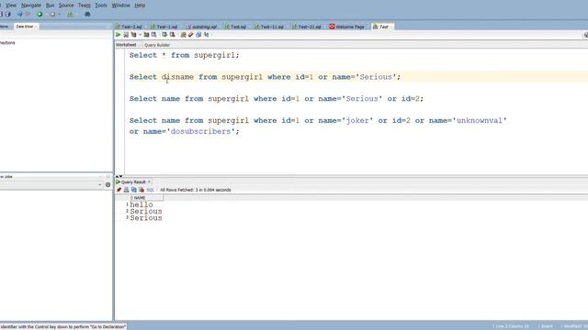Click the SQL Worksheet icon in main toolbar
The height and width of the screenshot is (330, 588).
(70, 15)
